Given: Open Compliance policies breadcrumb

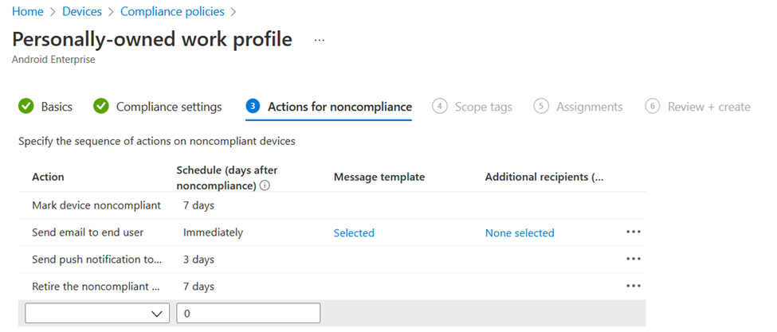Looking at the screenshot, I should 171,12.
